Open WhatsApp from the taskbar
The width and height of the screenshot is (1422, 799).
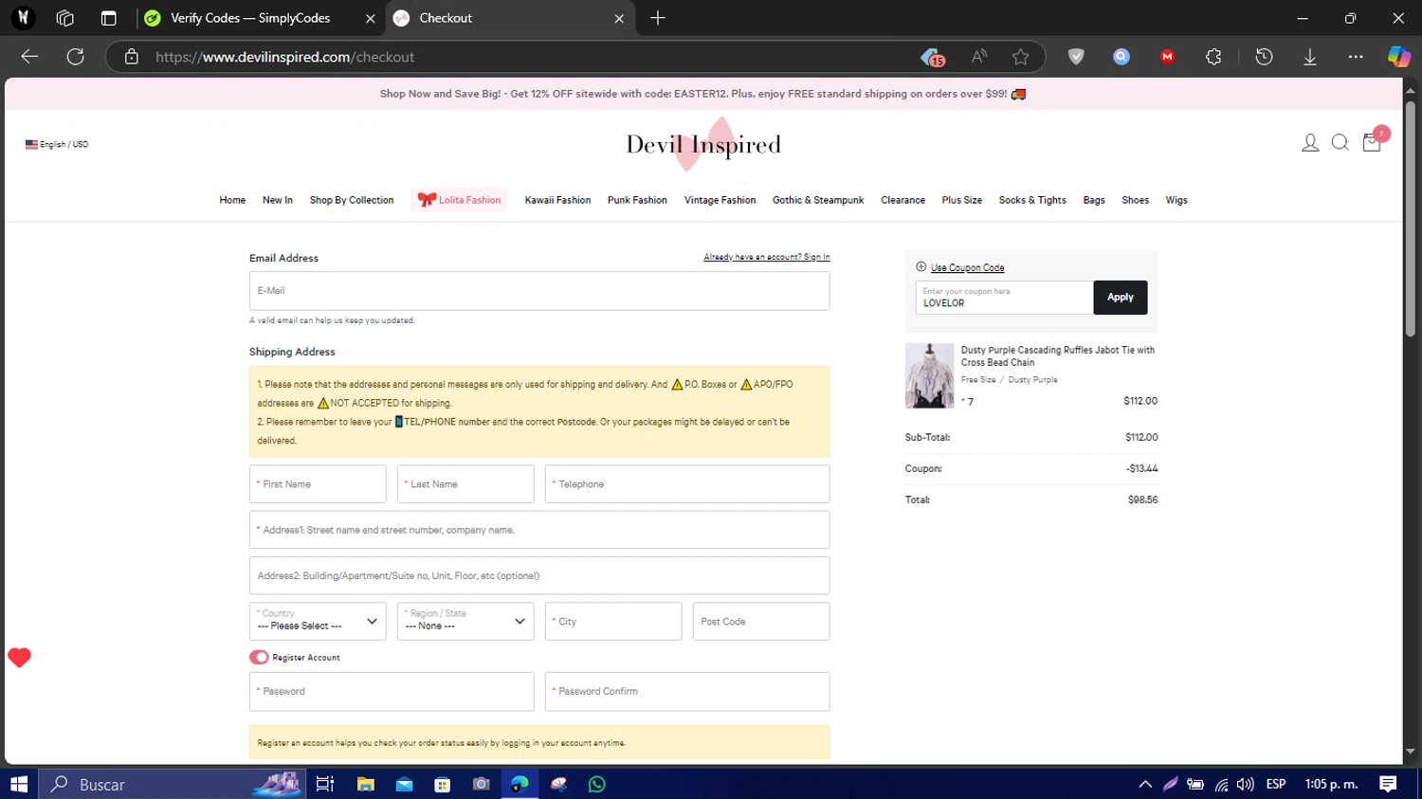pos(597,784)
